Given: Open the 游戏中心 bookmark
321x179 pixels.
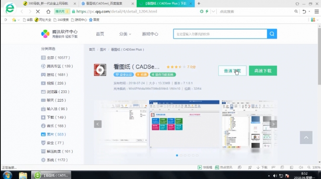Looking at the screenshot, I should click(79, 20).
